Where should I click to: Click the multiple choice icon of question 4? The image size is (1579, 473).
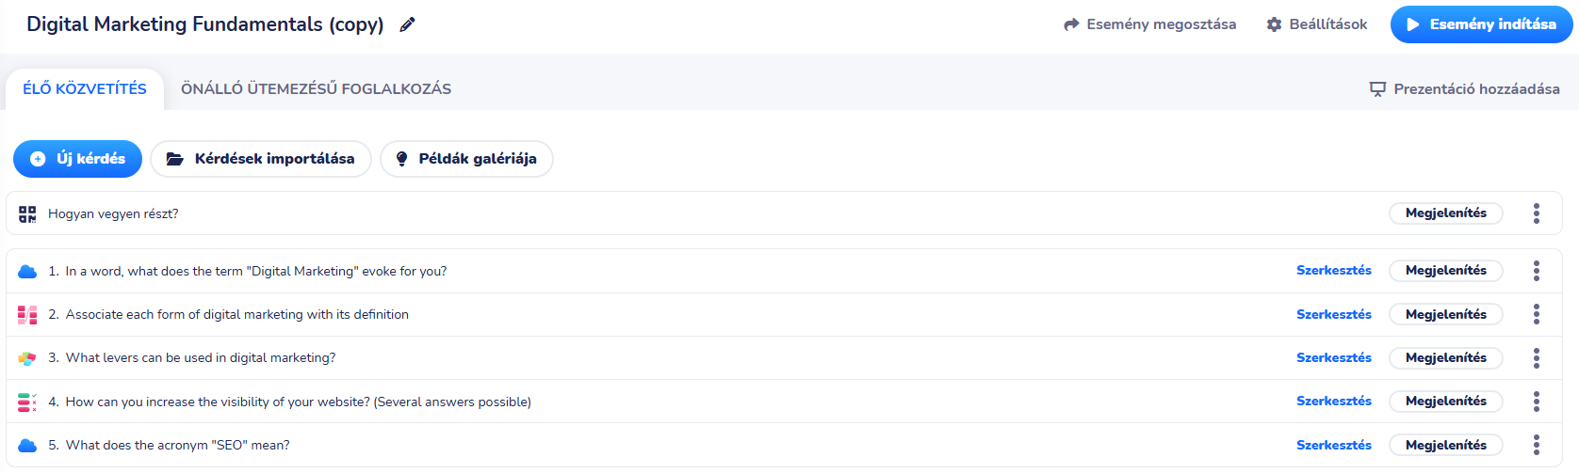[27, 402]
